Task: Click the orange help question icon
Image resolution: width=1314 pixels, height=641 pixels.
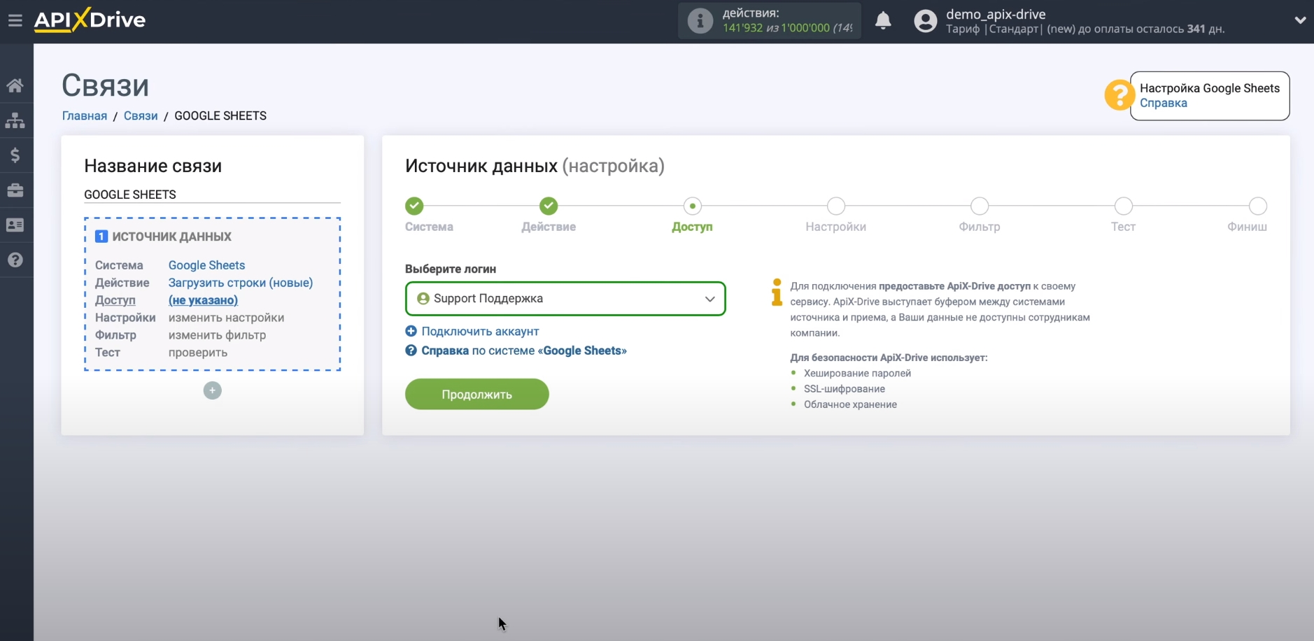Action: (1119, 94)
